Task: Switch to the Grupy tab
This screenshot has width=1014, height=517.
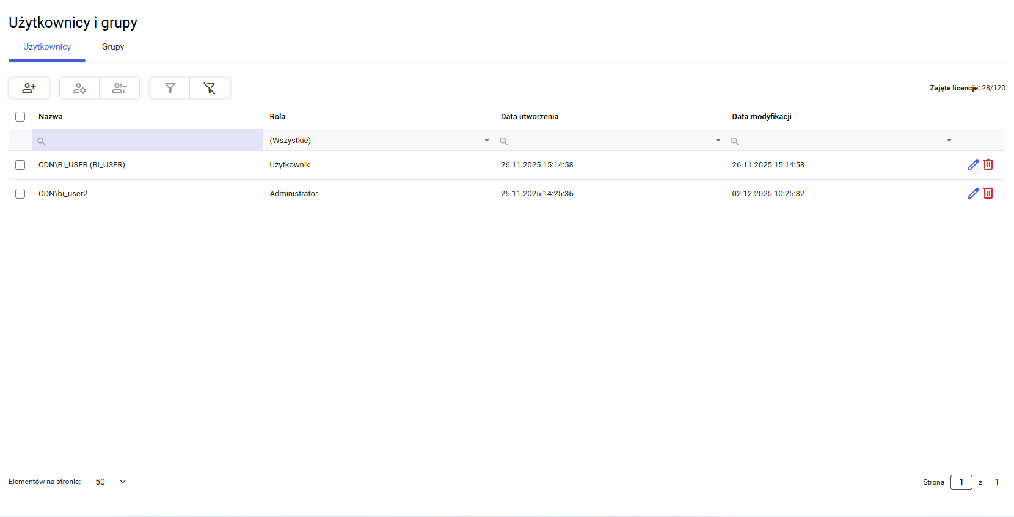Action: 113,47
